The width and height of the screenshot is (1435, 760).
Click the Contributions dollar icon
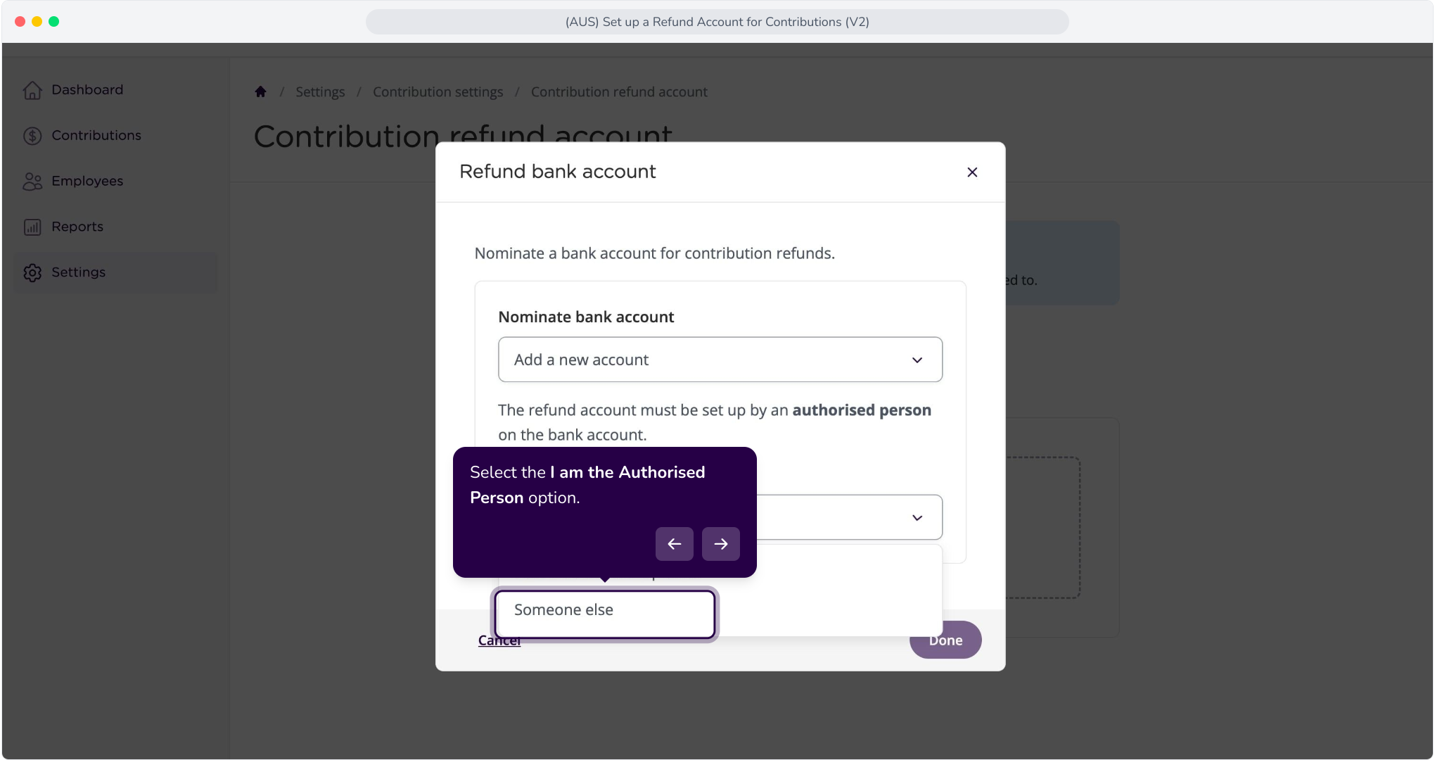pyautogui.click(x=32, y=136)
